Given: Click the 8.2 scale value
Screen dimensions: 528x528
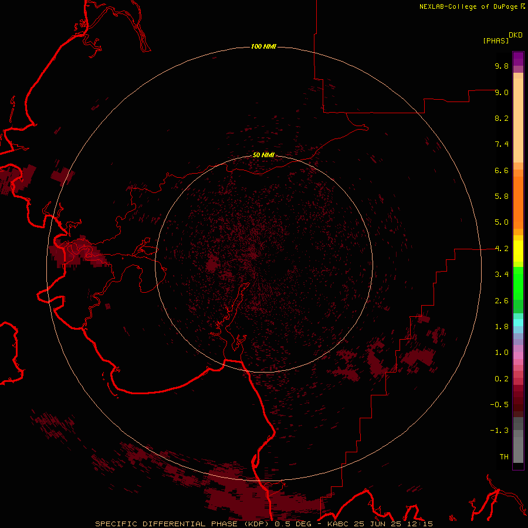Looking at the screenshot, I should (x=502, y=118).
